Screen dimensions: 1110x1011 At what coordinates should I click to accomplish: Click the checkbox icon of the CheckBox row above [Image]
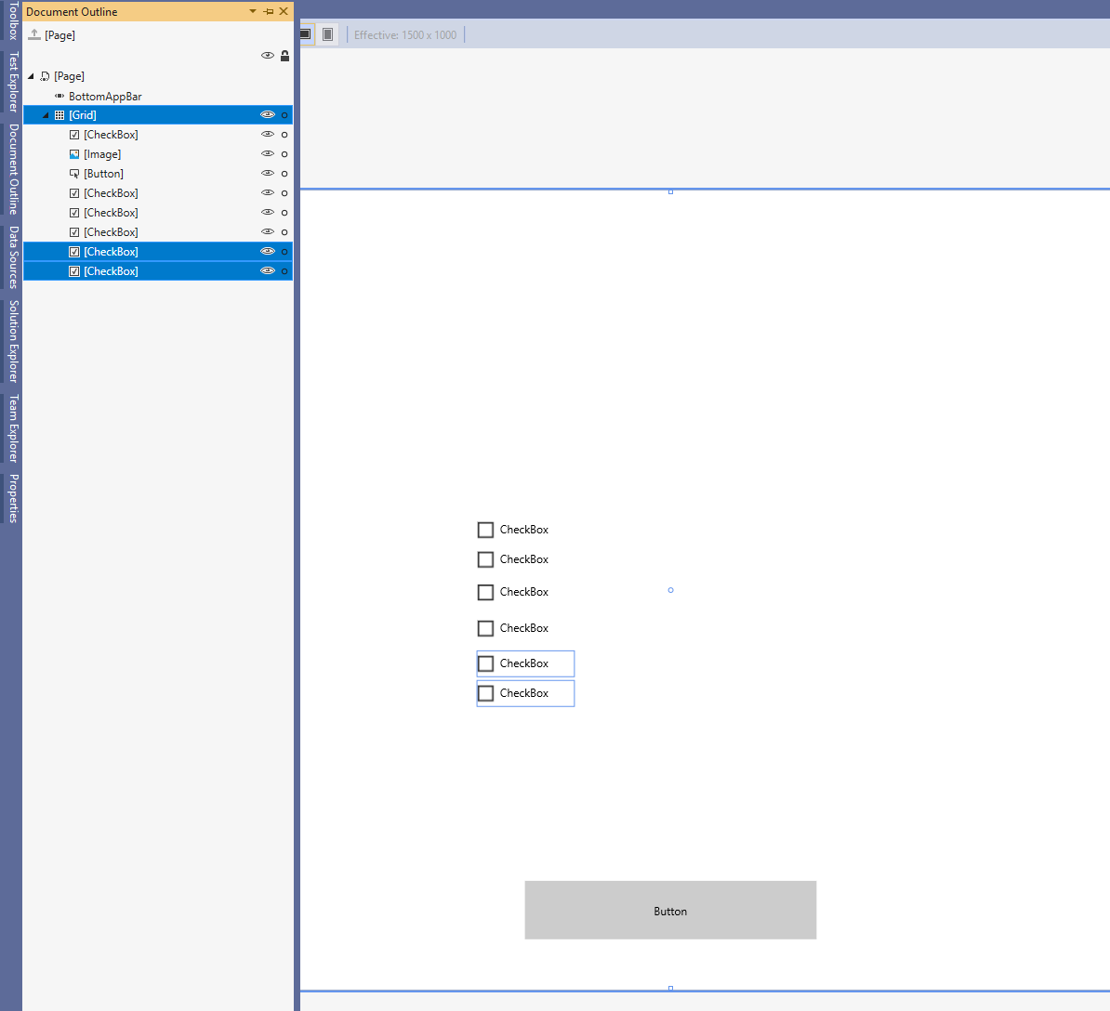click(x=74, y=135)
